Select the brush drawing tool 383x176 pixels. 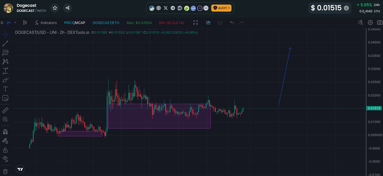click(x=5, y=80)
